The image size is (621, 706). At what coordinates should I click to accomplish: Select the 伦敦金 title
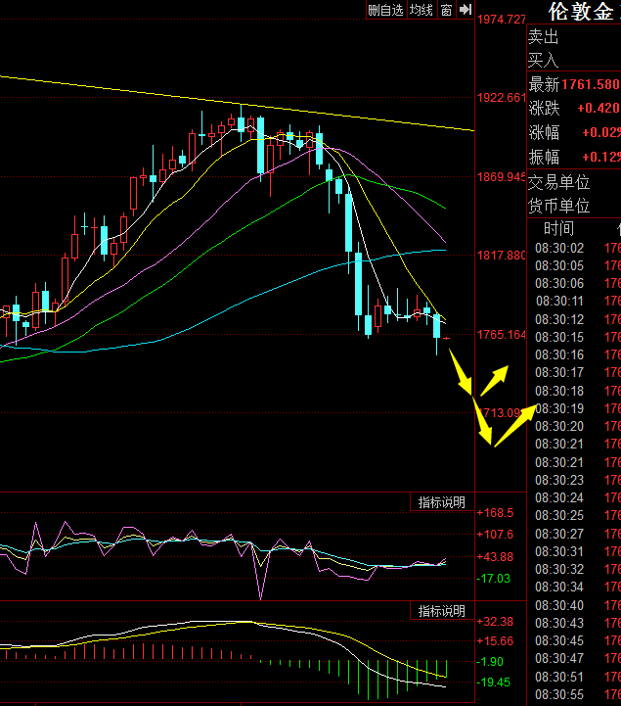[x=581, y=11]
